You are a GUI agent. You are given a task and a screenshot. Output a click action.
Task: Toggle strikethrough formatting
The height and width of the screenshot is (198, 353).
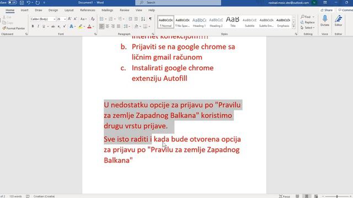(53, 26)
